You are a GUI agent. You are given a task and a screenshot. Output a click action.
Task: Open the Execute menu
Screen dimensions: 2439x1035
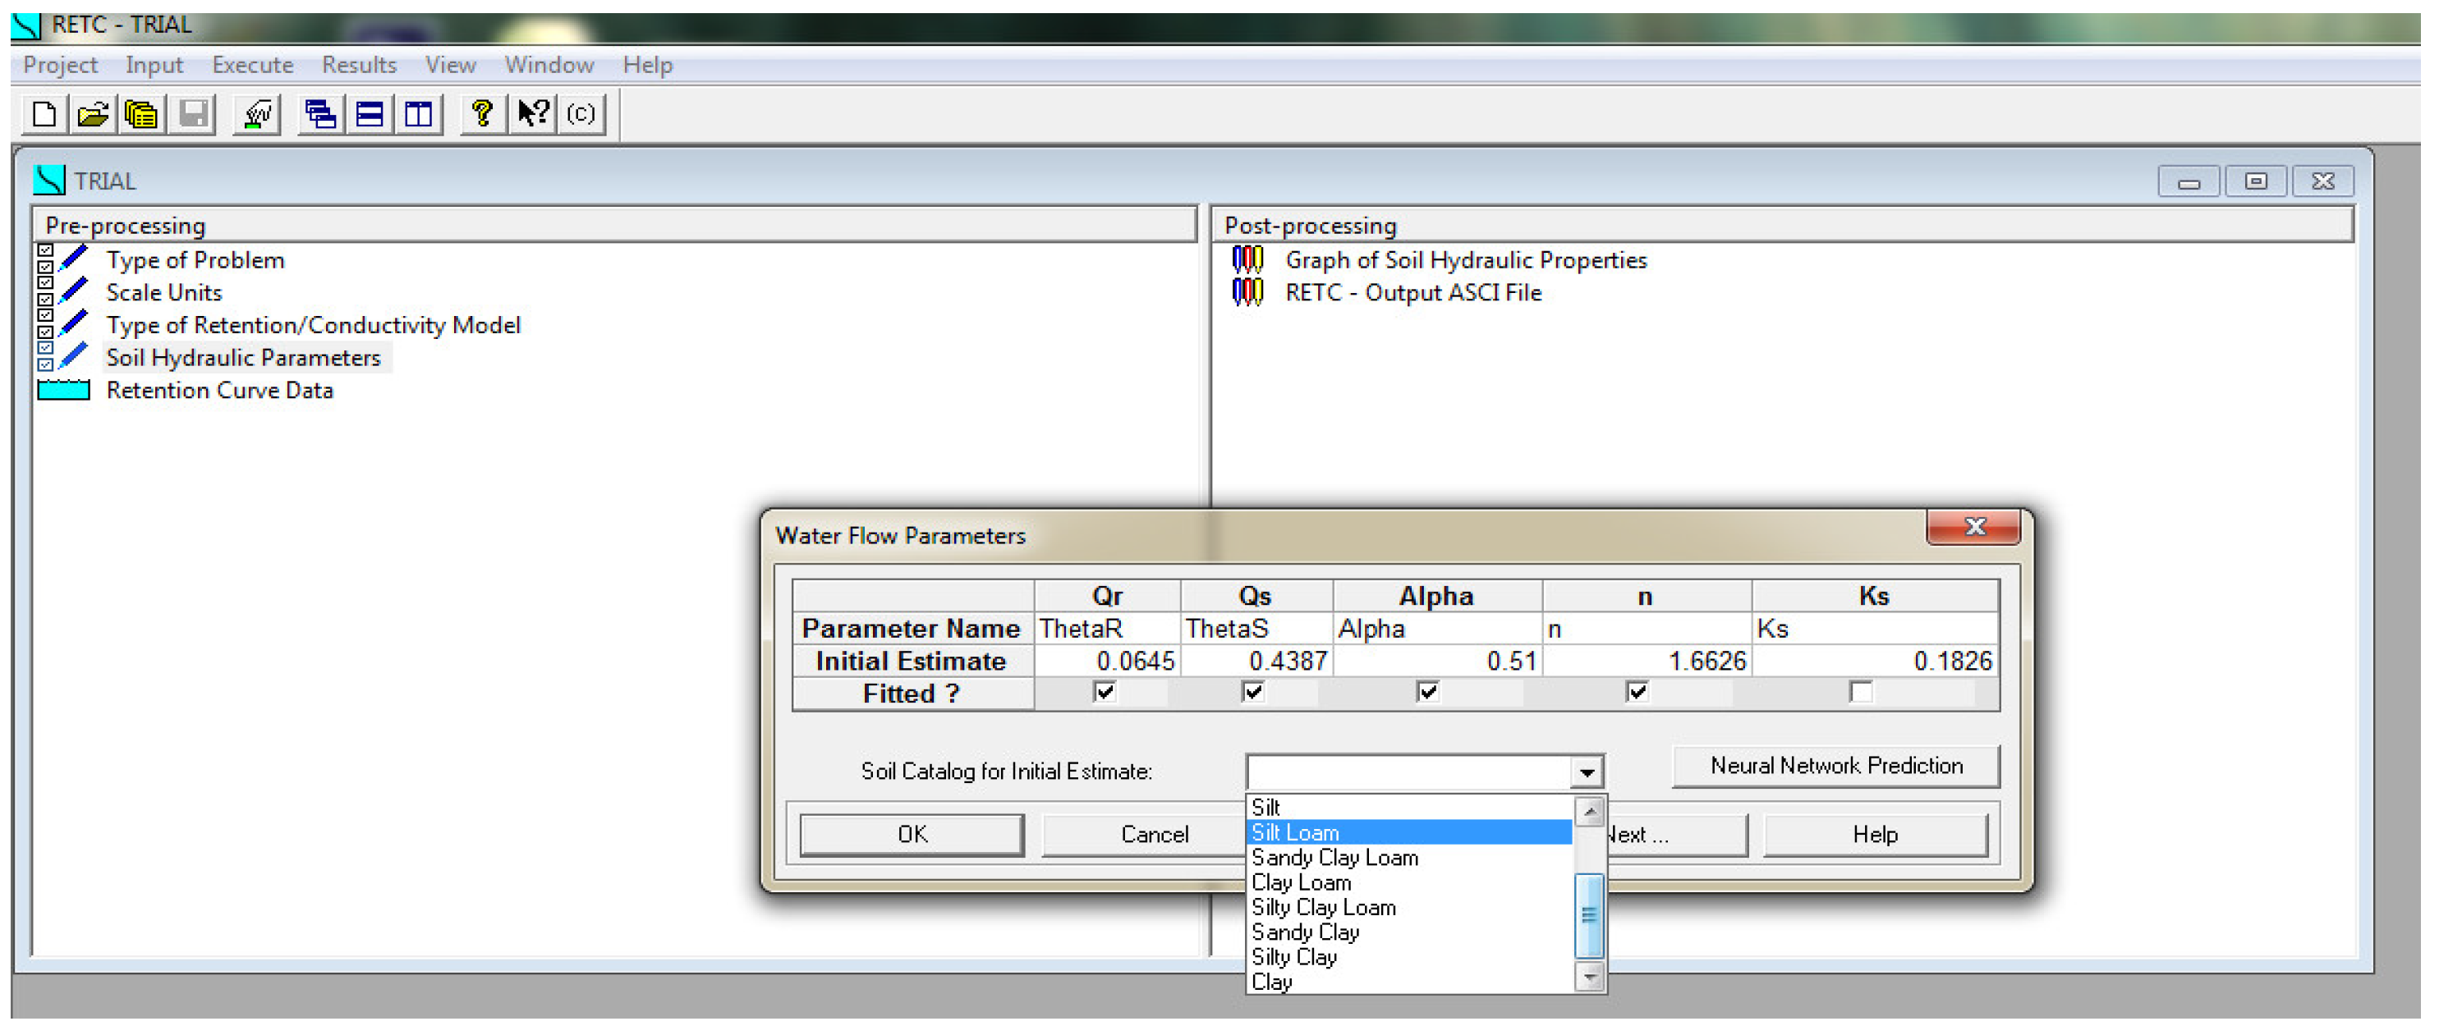252,66
